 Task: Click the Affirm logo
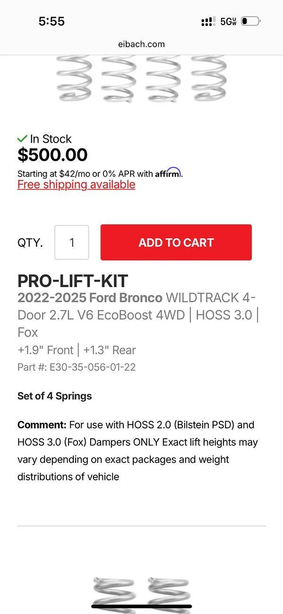tap(168, 173)
